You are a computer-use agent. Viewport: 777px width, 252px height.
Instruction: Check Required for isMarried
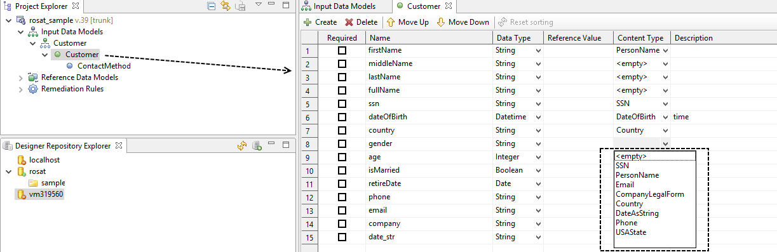tap(342, 169)
